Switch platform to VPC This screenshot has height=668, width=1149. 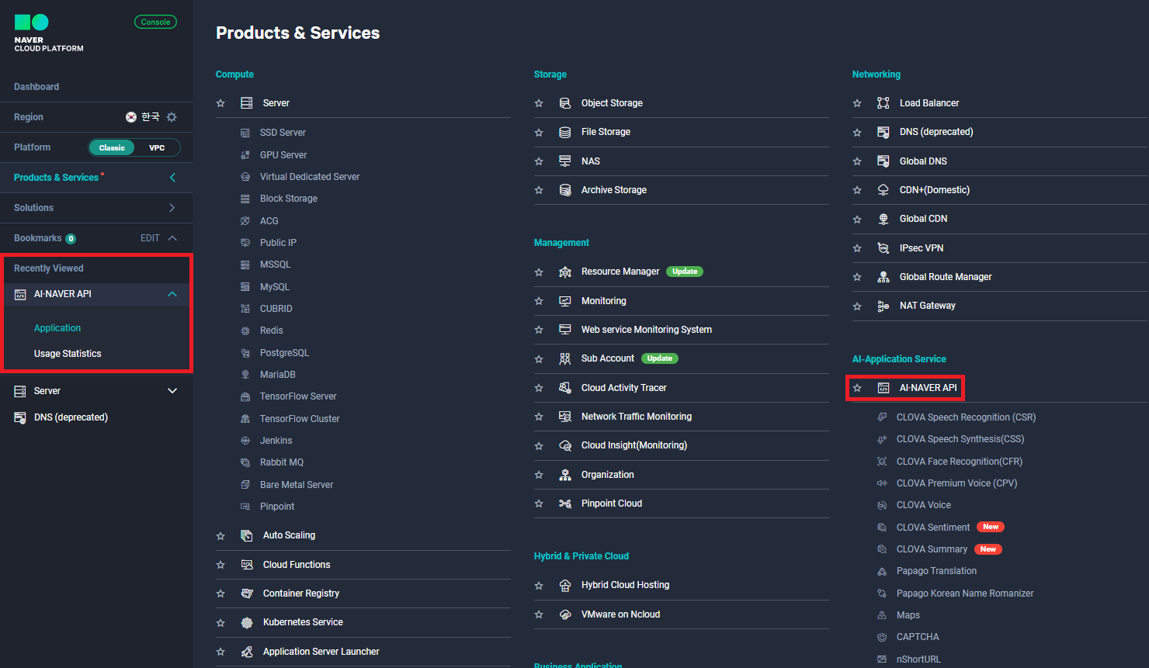click(157, 147)
